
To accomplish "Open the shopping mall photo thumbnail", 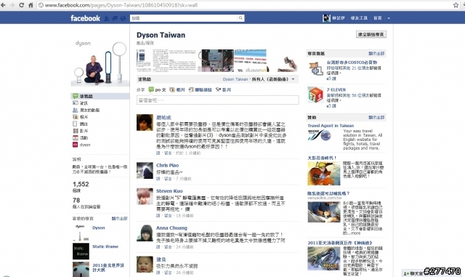I will pos(217,60).
